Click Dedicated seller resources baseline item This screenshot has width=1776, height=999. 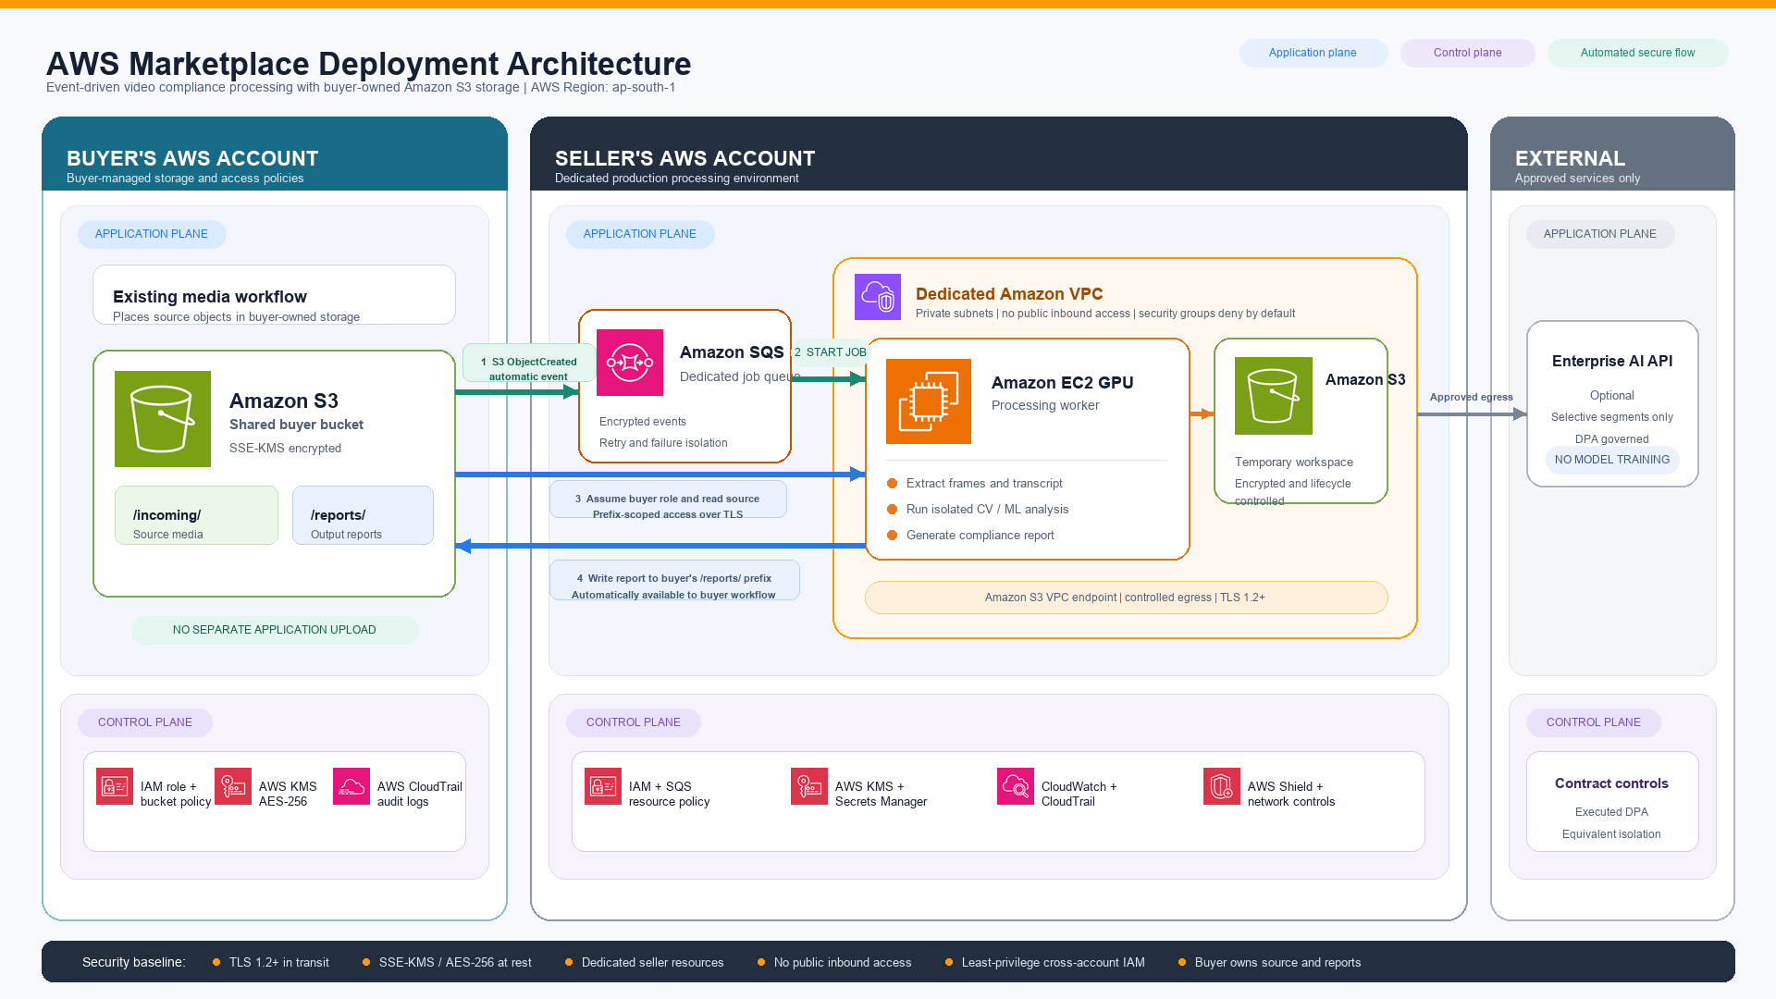(x=652, y=963)
